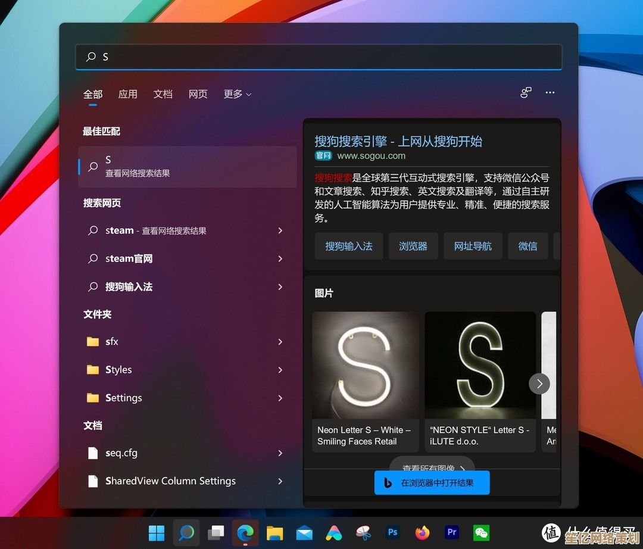Click the steam官网 search suggestion
643x549 pixels.
coord(188,258)
